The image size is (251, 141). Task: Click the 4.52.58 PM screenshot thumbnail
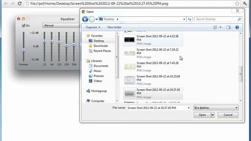point(129,40)
